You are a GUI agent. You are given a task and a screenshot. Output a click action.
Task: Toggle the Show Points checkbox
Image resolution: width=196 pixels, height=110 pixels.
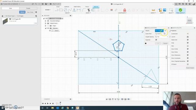(188, 52)
